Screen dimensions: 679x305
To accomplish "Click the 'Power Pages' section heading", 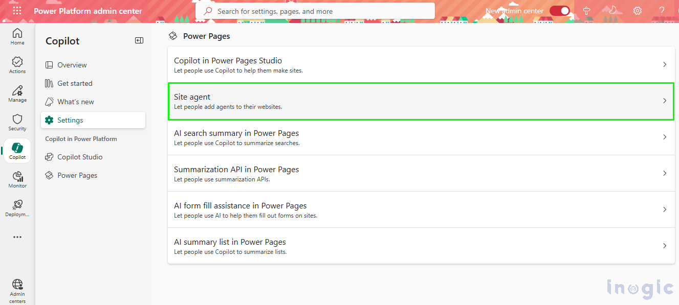I will (x=207, y=36).
